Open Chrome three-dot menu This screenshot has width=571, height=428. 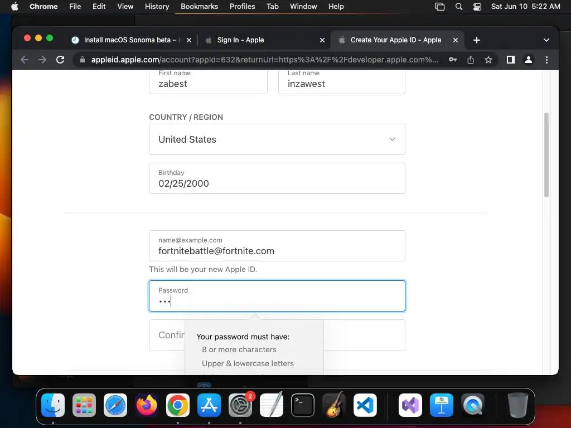546,60
